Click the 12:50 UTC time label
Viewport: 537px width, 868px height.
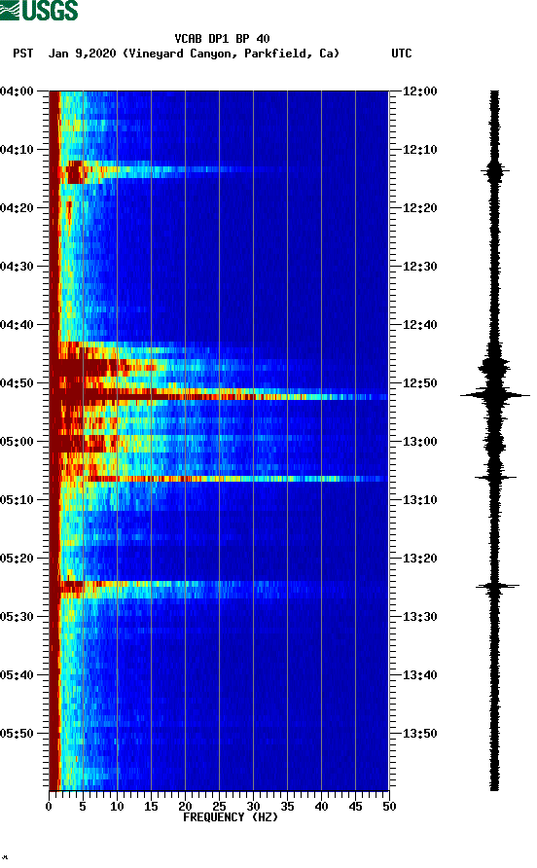(x=419, y=383)
